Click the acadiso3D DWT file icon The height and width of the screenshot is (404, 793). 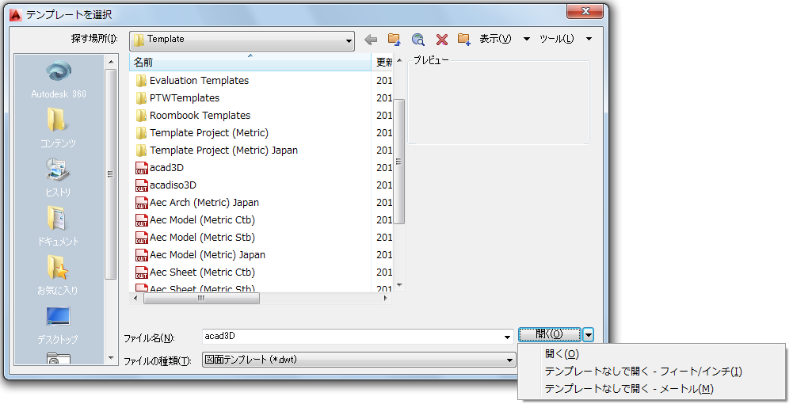142,185
